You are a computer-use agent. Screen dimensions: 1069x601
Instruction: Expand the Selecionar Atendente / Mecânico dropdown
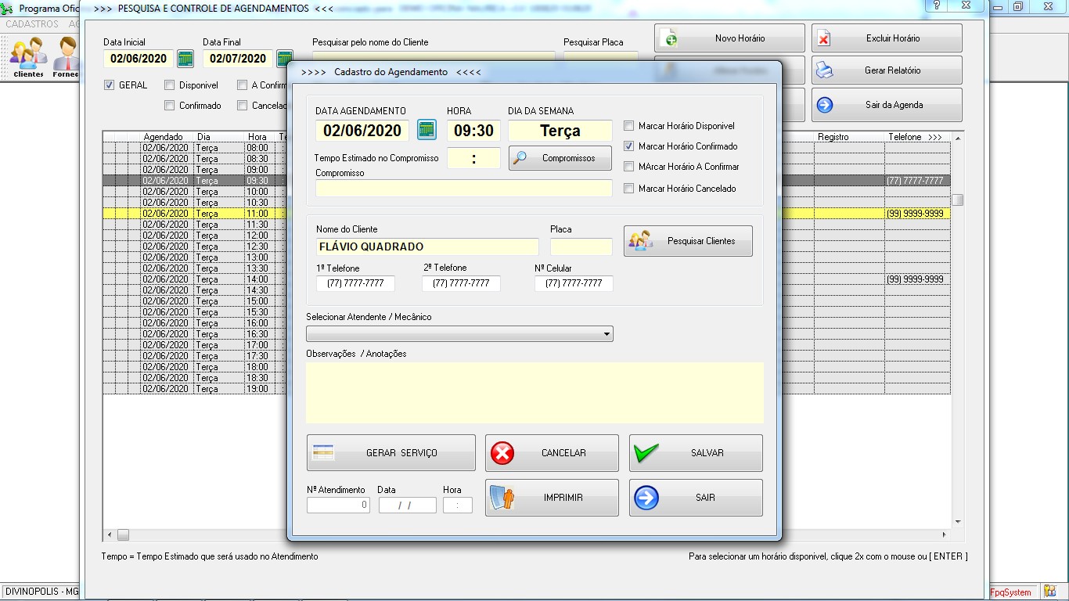coord(606,334)
